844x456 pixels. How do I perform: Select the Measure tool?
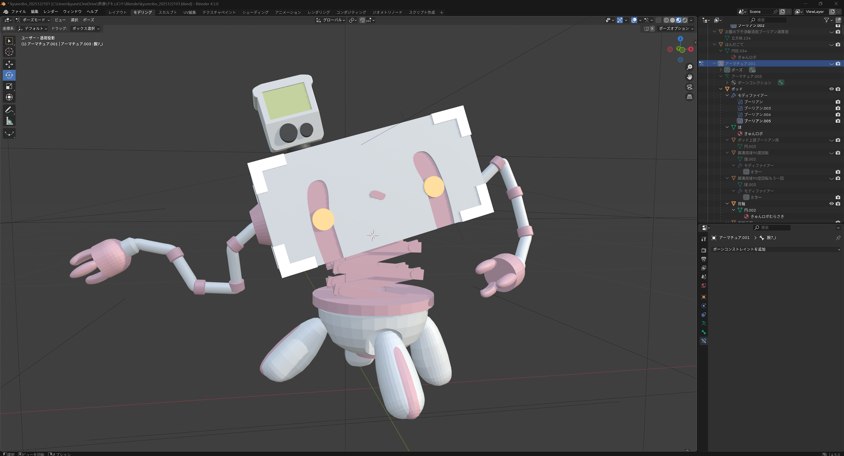coord(9,121)
